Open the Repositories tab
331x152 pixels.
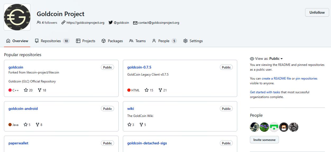52,41
